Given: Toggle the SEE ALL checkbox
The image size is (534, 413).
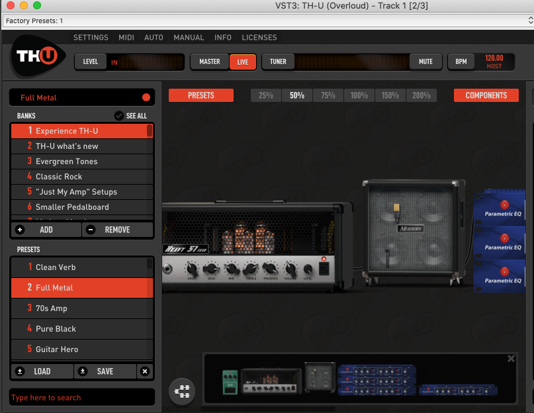Looking at the screenshot, I should [119, 116].
